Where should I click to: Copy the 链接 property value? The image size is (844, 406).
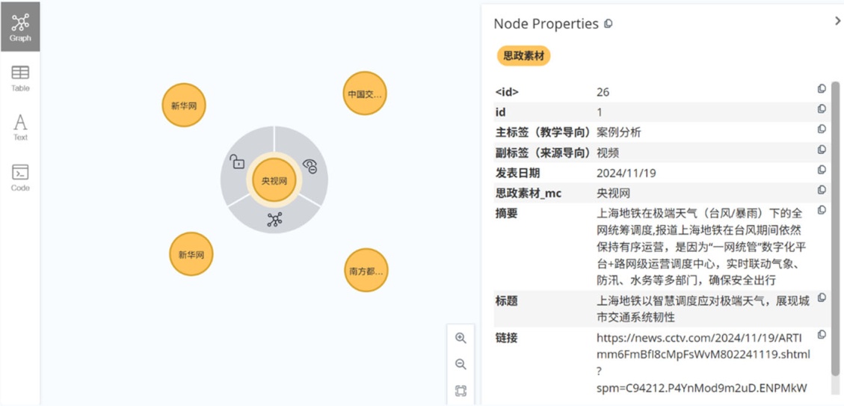(822, 335)
